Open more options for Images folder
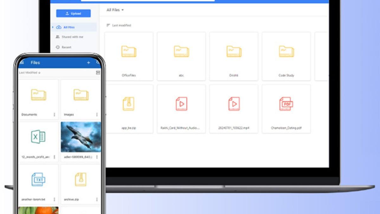The width and height of the screenshot is (380, 214). click(x=97, y=115)
